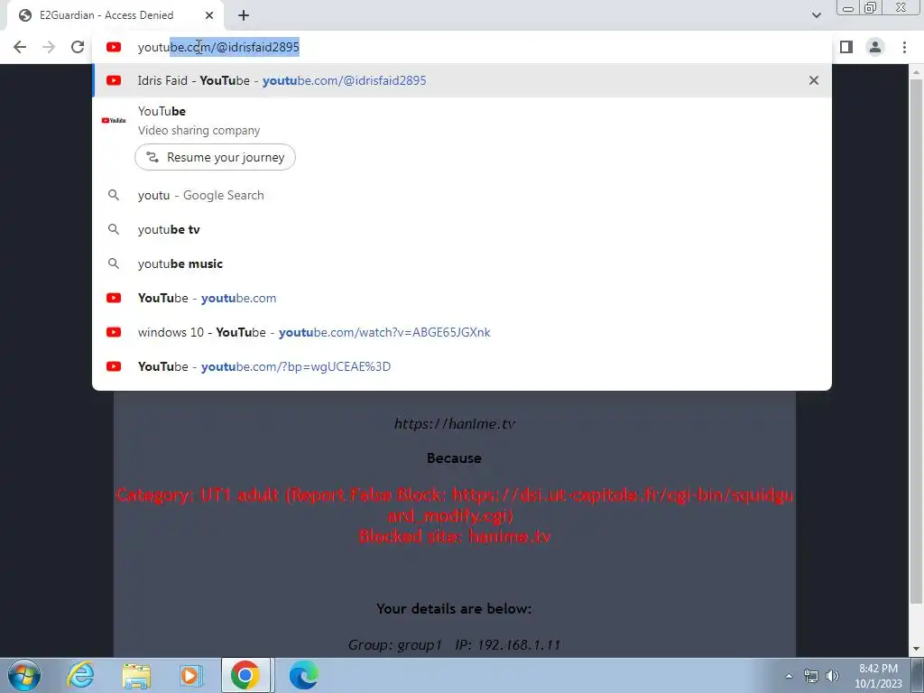Click the red Category UT1 adult text
924x693 pixels.
click(x=455, y=505)
